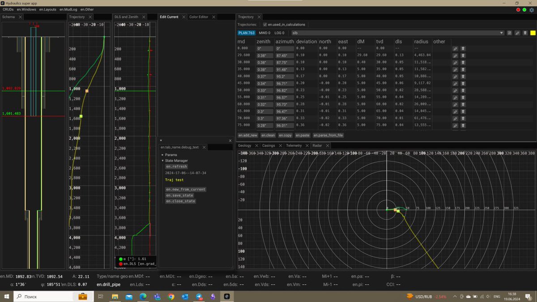The width and height of the screenshot is (537, 302).
Task: Select the LOG 0 trajectory type
Action: click(x=279, y=33)
